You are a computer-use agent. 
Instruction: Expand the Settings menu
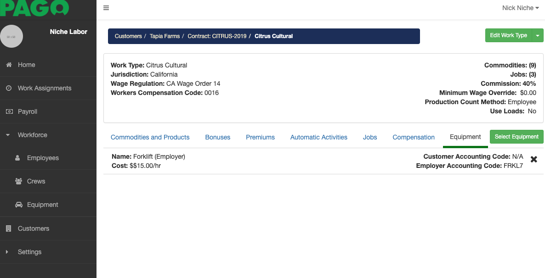(29, 252)
